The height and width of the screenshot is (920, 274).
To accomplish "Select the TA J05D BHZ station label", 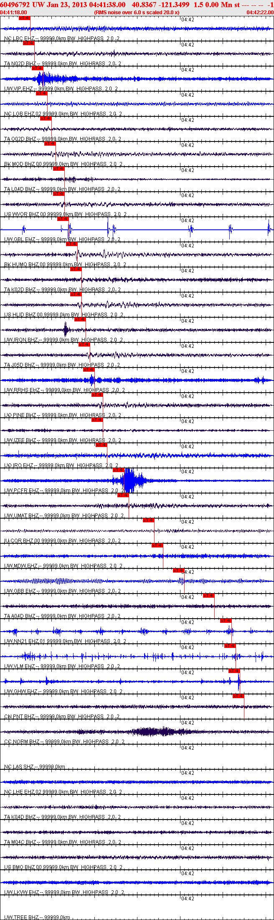I will 63,365.
